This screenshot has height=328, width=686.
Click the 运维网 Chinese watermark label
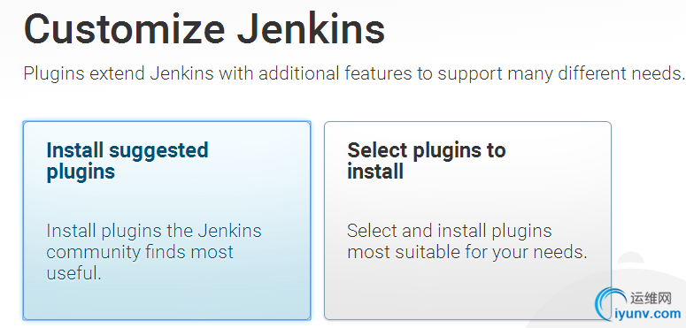[651, 298]
